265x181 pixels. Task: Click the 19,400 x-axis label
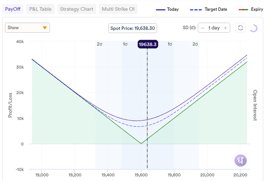tap(108, 175)
